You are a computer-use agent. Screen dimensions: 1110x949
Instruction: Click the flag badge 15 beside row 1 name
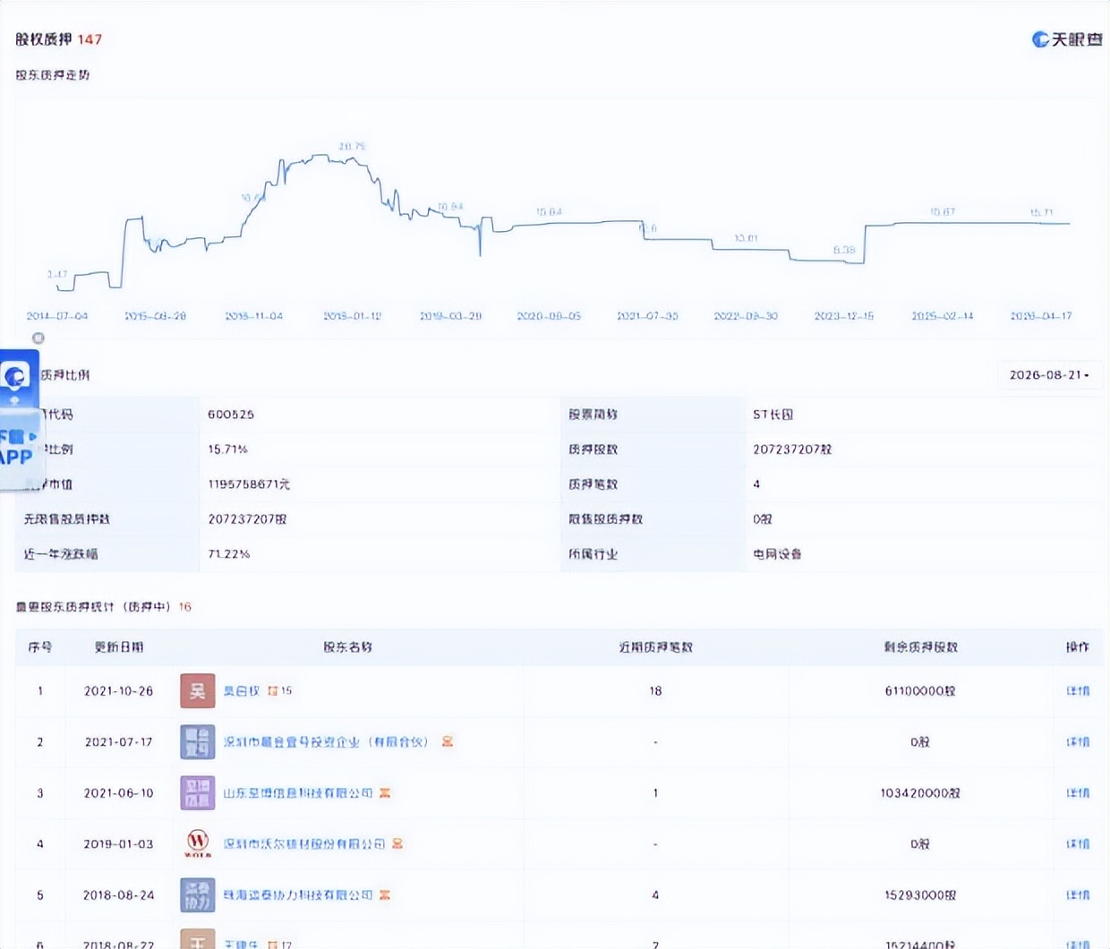pos(280,691)
